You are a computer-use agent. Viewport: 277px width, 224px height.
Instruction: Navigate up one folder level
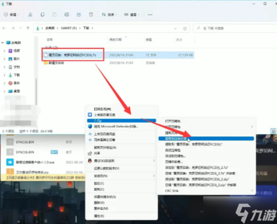click(x=28, y=28)
